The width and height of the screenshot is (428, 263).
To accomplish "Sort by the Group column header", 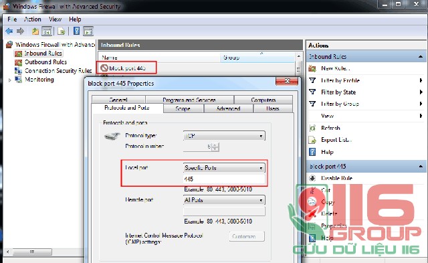I will click(x=231, y=58).
